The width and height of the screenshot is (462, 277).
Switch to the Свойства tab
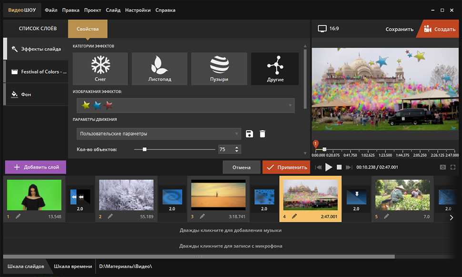(88, 29)
